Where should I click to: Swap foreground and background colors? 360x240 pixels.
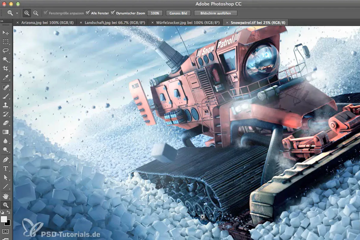point(9,212)
